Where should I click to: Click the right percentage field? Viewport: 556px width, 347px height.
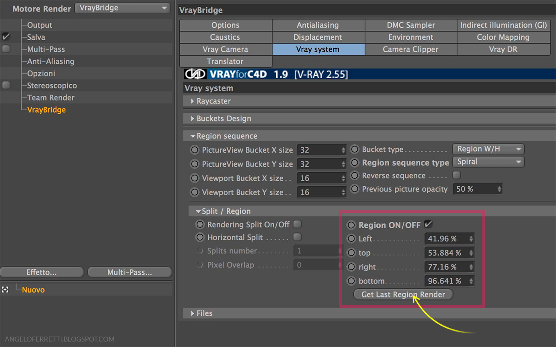(x=449, y=267)
